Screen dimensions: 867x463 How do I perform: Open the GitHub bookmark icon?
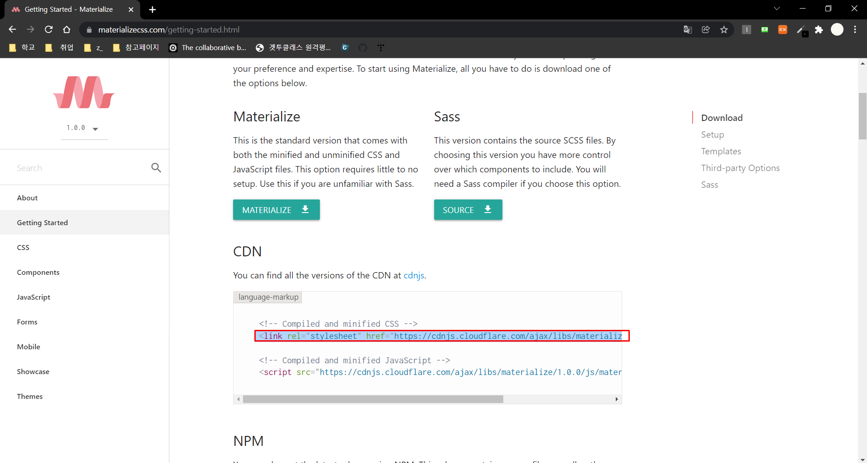[363, 48]
